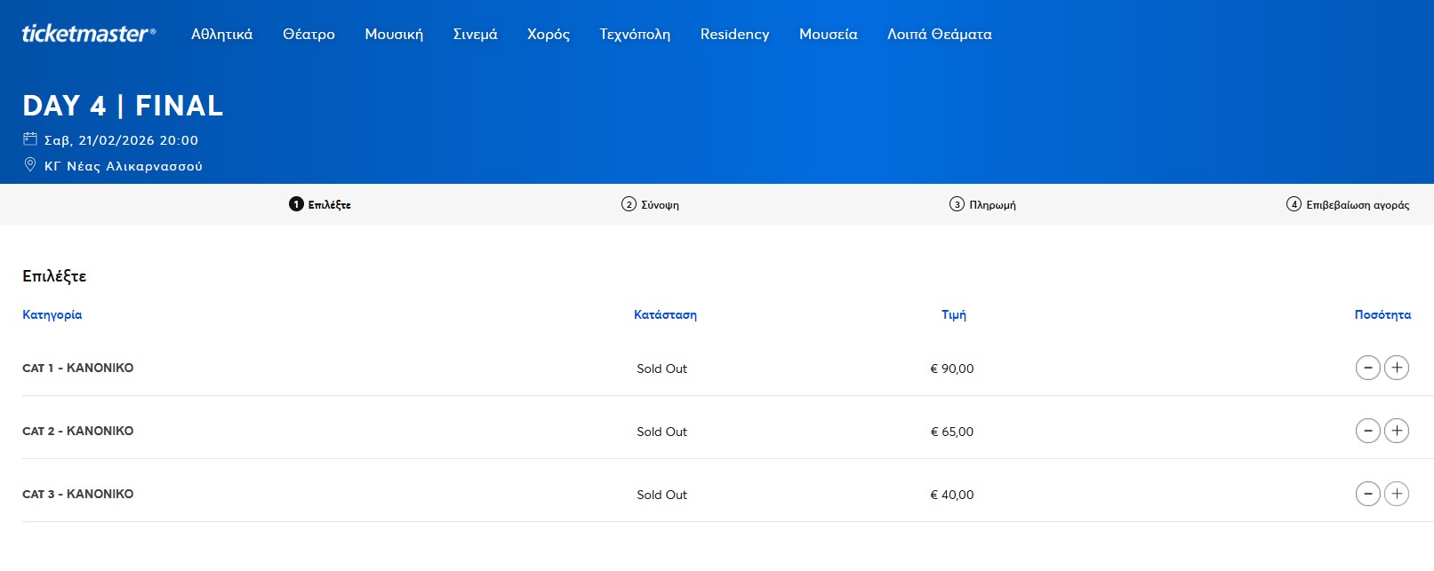
Task: Open the Θέατρο category
Action: click(x=308, y=35)
